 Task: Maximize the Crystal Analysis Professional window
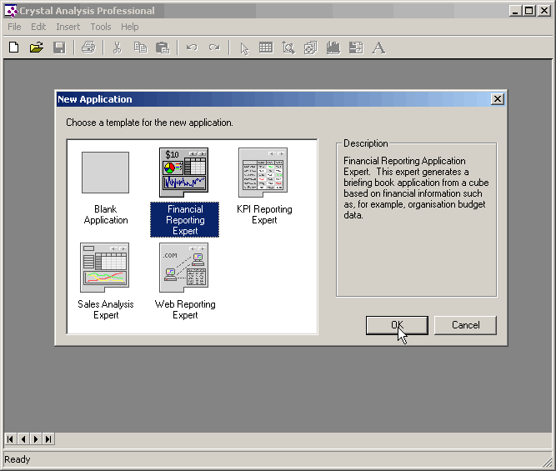point(528,11)
